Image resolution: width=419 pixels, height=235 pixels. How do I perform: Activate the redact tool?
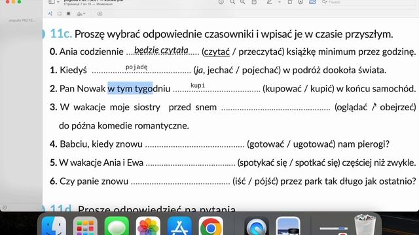pyautogui.click(x=68, y=14)
